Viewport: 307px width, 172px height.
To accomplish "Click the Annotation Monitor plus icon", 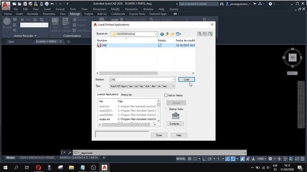I will (x=279, y=159).
